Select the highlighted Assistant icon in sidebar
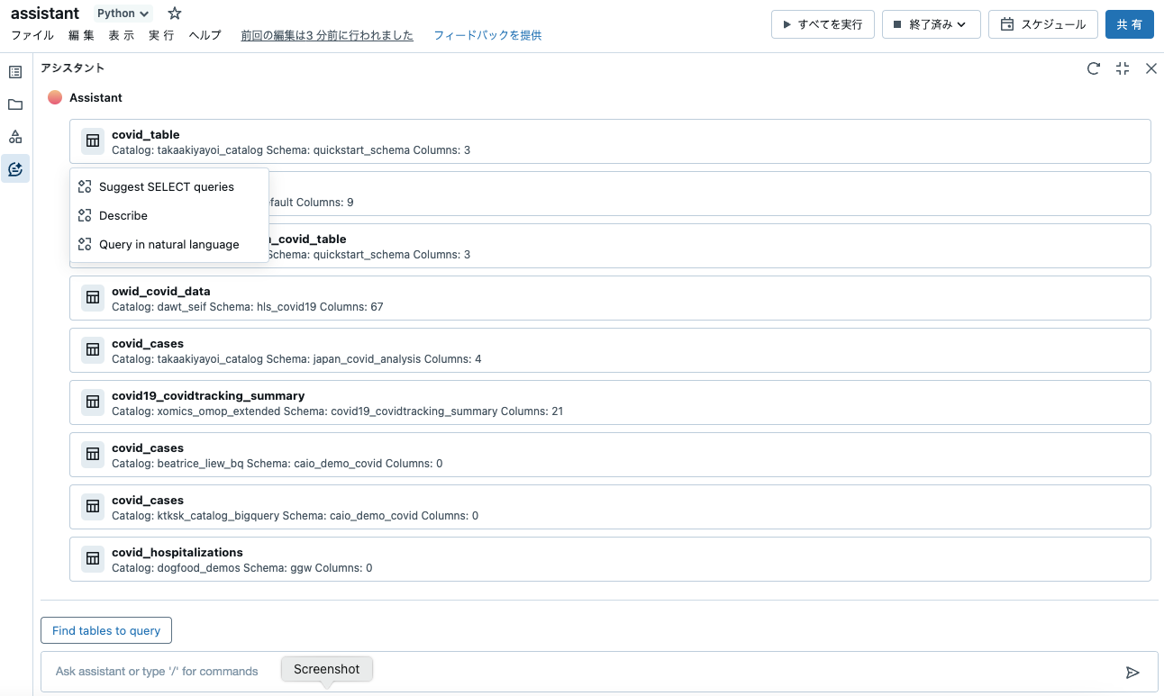This screenshot has height=696, width=1164. [x=14, y=168]
